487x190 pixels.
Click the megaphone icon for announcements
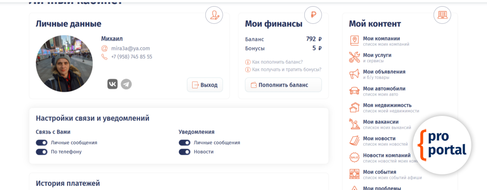tap(354, 74)
